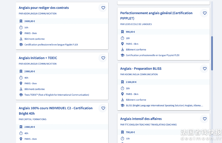
Task: Favorite the Anglais intensif des affaires course
Action: point(205,119)
